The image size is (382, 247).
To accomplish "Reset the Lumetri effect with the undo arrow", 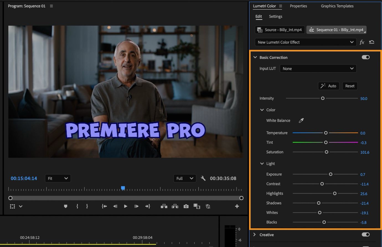I will click(372, 42).
